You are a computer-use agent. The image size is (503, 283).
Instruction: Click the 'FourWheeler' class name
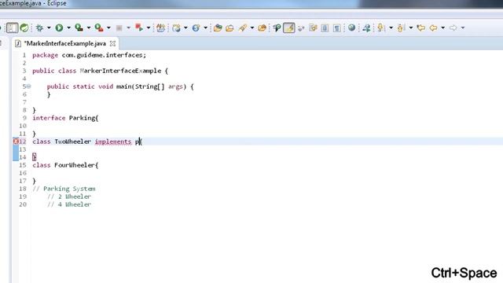75,165
